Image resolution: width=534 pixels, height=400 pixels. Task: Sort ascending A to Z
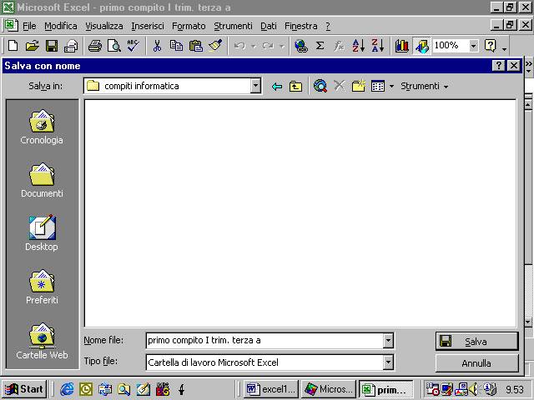click(359, 46)
